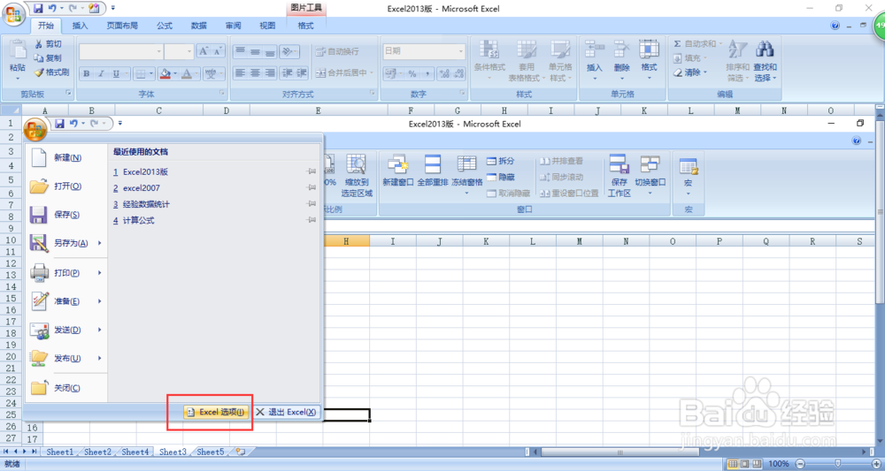Click the Save icon in the inner quick access toolbar

coord(59,124)
